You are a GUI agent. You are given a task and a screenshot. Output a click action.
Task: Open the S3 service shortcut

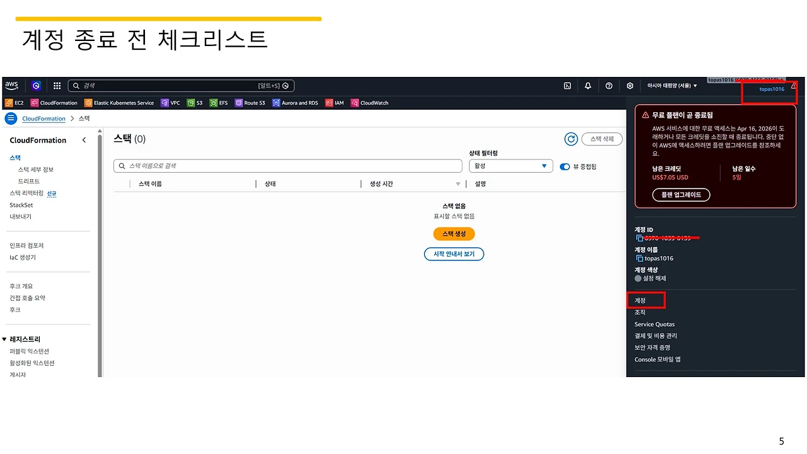coord(194,103)
